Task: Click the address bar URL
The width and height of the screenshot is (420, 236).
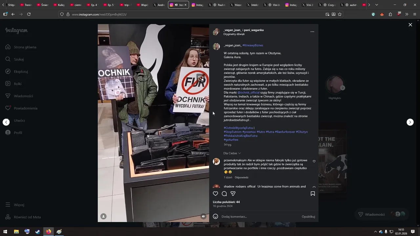Action: click(99, 14)
